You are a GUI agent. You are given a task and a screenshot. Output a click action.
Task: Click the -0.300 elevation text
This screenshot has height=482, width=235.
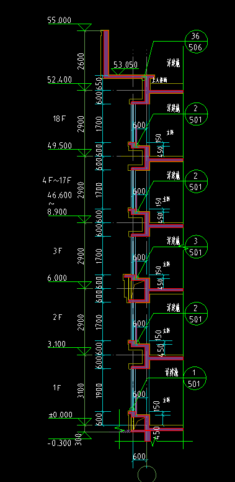click(60, 443)
